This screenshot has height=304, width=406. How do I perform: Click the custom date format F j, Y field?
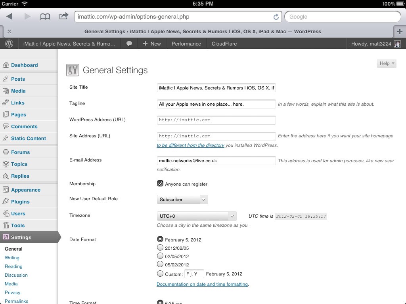pos(194,274)
